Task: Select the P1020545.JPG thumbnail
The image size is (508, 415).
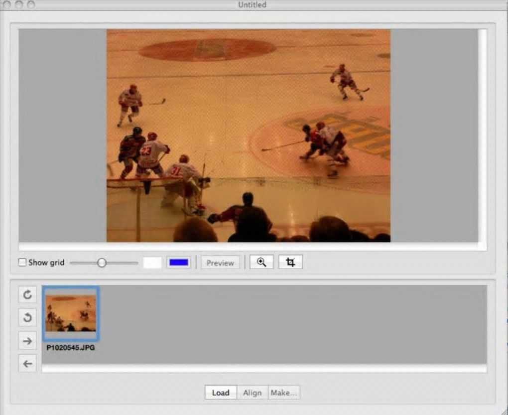Action: point(71,313)
